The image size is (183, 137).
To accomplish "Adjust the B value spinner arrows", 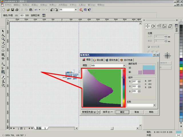I will (139, 91).
